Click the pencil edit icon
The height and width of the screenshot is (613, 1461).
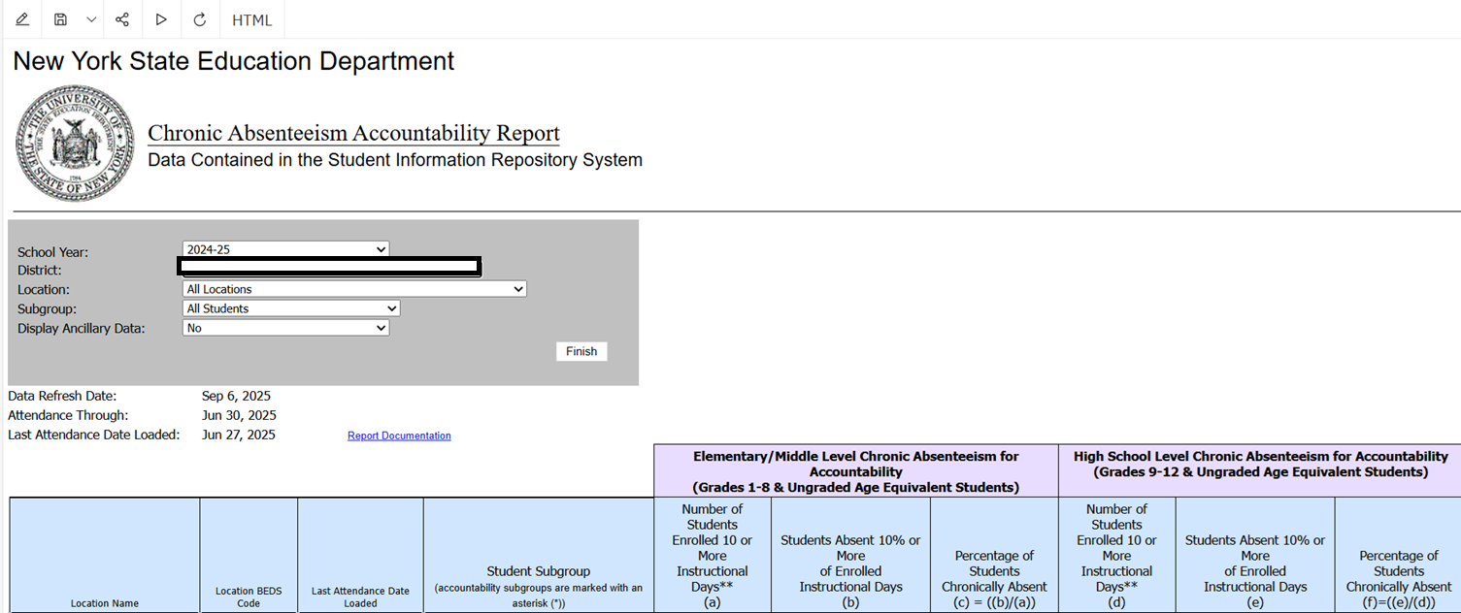[x=22, y=19]
